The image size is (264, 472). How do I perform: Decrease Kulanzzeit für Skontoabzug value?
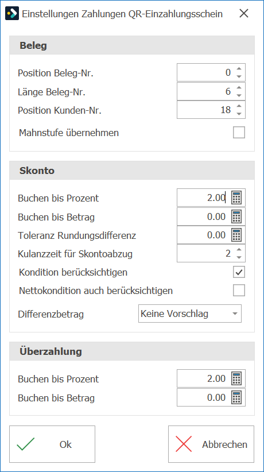[239, 257]
